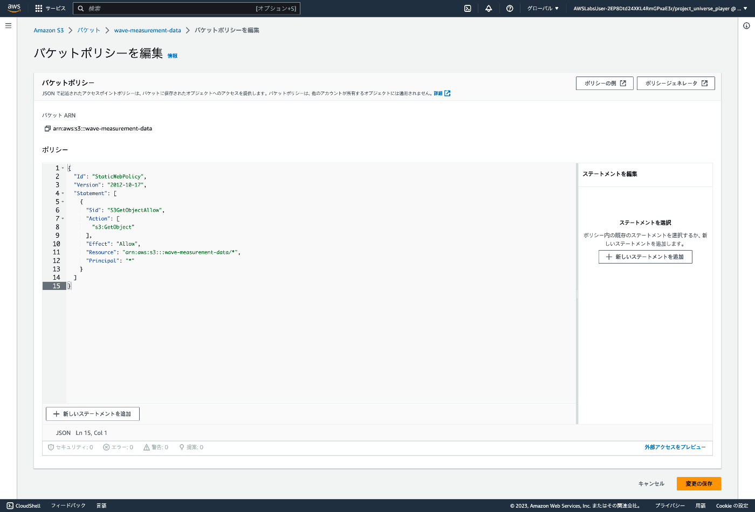Image resolution: width=755 pixels, height=512 pixels.
Task: Click 外部アクセスをプレビュー link
Action: (x=675, y=447)
